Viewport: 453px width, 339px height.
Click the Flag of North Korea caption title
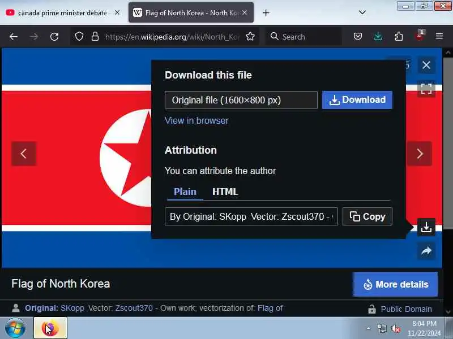[x=61, y=284]
